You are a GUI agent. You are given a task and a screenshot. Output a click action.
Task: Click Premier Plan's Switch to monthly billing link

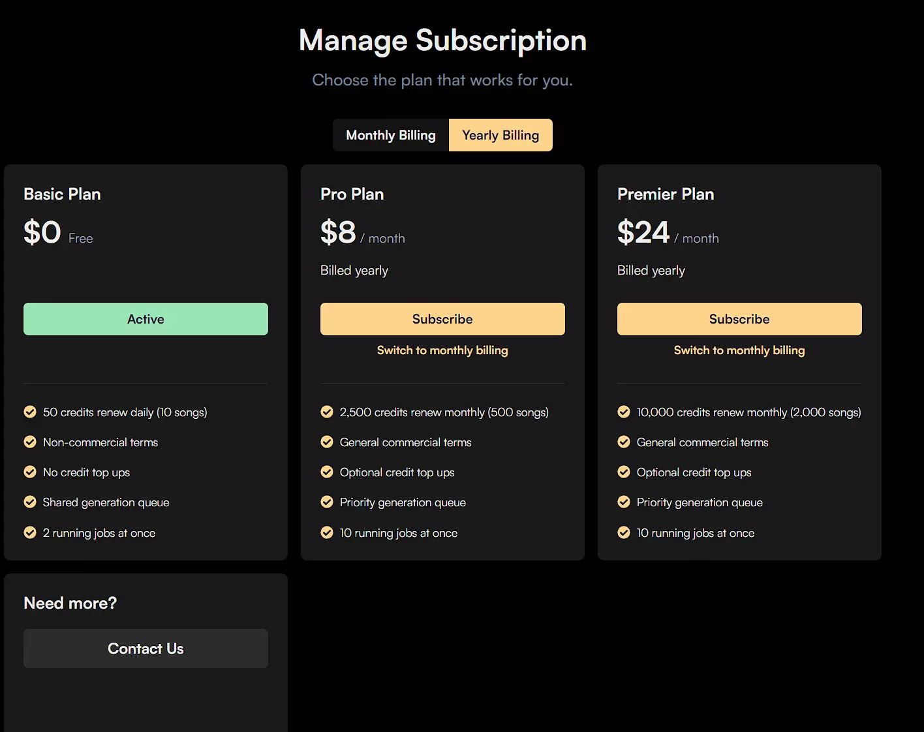coord(739,350)
